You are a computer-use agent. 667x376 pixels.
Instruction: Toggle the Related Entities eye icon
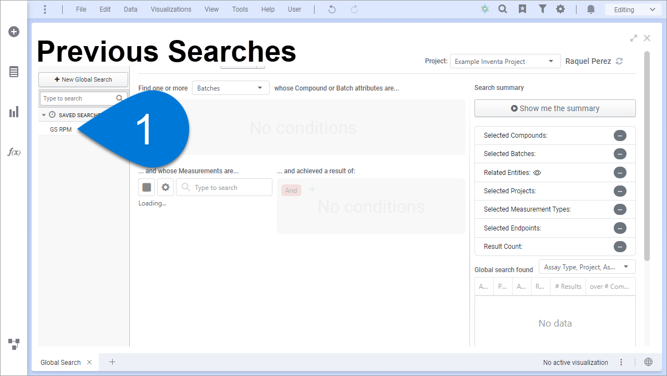tap(537, 173)
